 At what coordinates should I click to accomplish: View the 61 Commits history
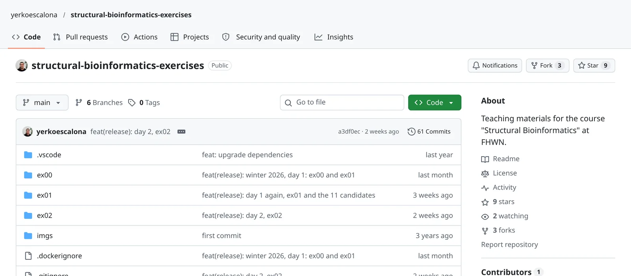429,132
